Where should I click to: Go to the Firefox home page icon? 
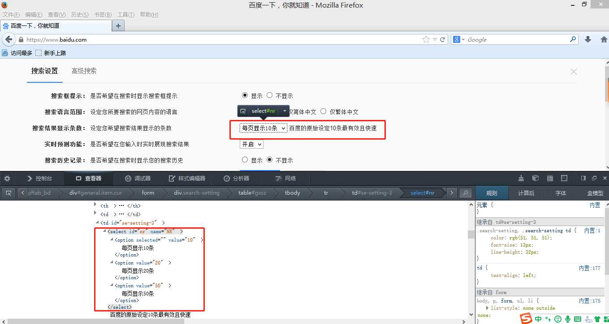[604, 39]
